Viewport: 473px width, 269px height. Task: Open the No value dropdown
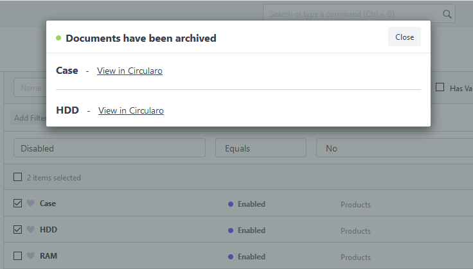coord(395,148)
